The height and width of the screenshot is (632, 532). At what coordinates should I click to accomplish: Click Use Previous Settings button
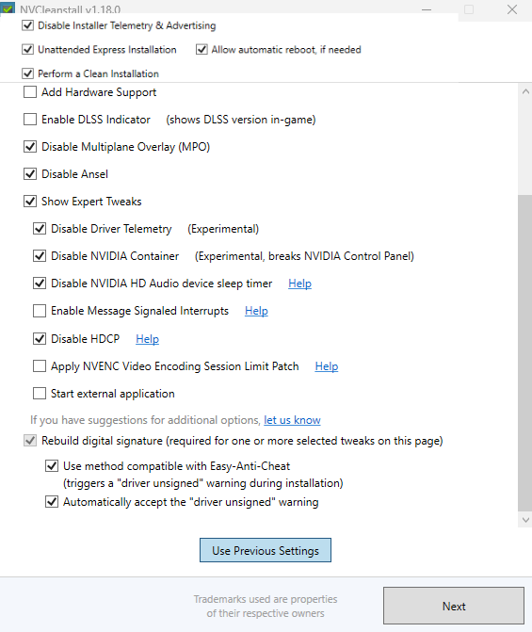point(266,550)
